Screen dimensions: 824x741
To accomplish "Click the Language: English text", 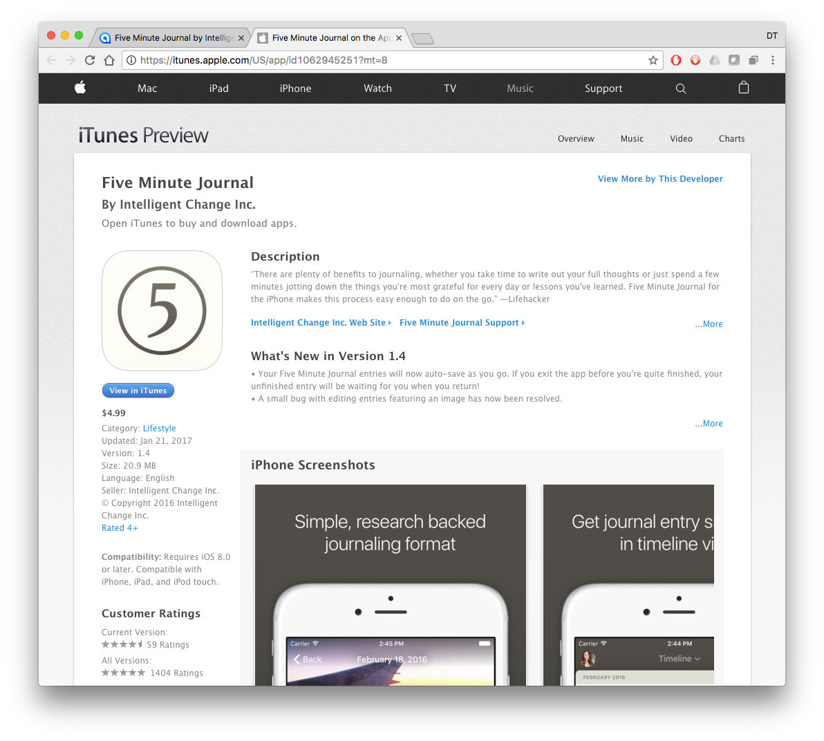I will point(138,478).
